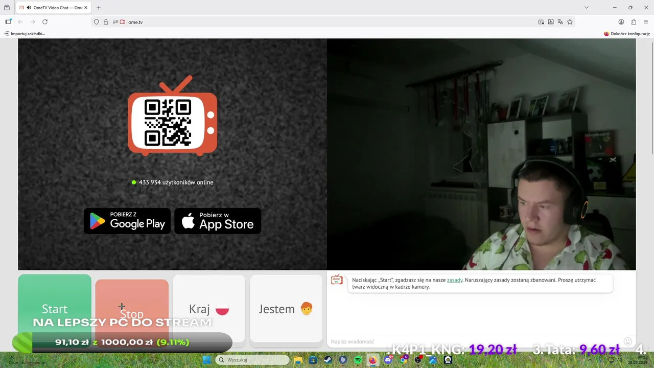Open the webcam app taskbar icon
Screen dimensions: 654x368
[448, 360]
